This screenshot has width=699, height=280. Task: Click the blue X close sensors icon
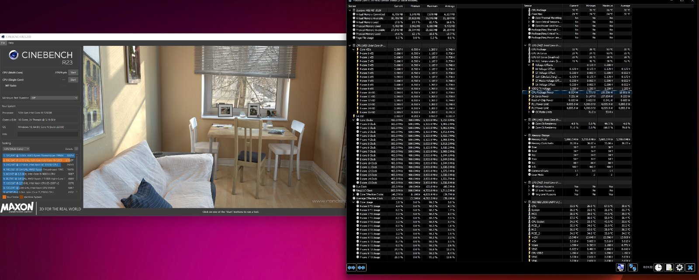pos(690,267)
